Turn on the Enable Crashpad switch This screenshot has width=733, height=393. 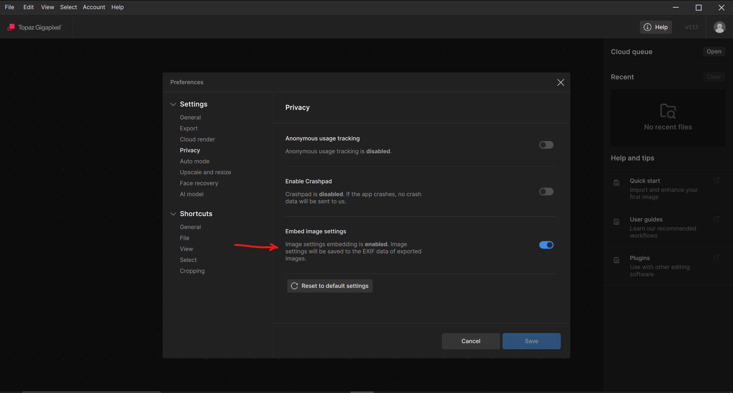[x=546, y=191]
